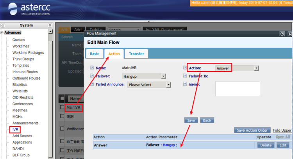Check the select-all checkbox in Name header
Image resolution: width=293 pixels, height=159 pixels.
point(62,98)
